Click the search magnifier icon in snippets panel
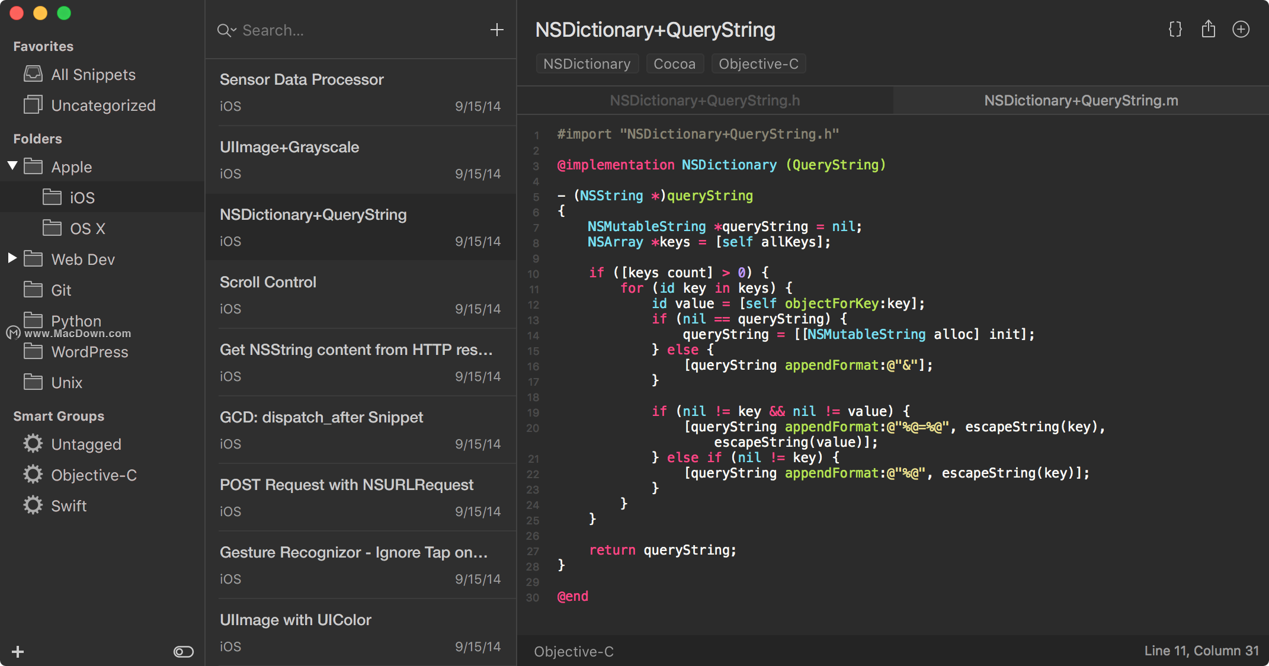Viewport: 1269px width, 666px height. (x=225, y=30)
